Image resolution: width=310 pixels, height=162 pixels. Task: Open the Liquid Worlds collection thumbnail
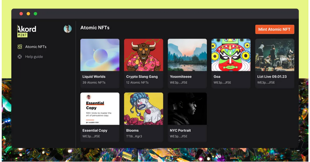click(100, 55)
